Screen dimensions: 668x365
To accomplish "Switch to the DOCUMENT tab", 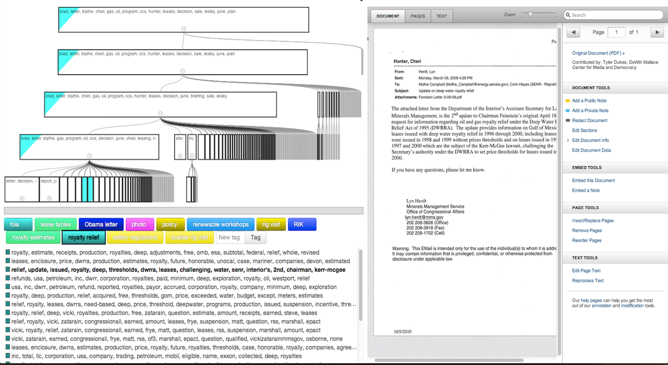I will 388,16.
